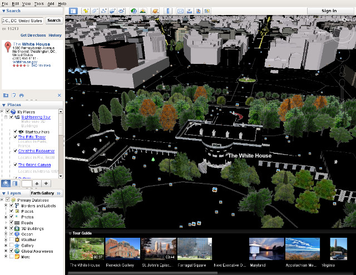Screen dimensions: 356x275
Task: Click the Sign in button
Action: coord(329,11)
